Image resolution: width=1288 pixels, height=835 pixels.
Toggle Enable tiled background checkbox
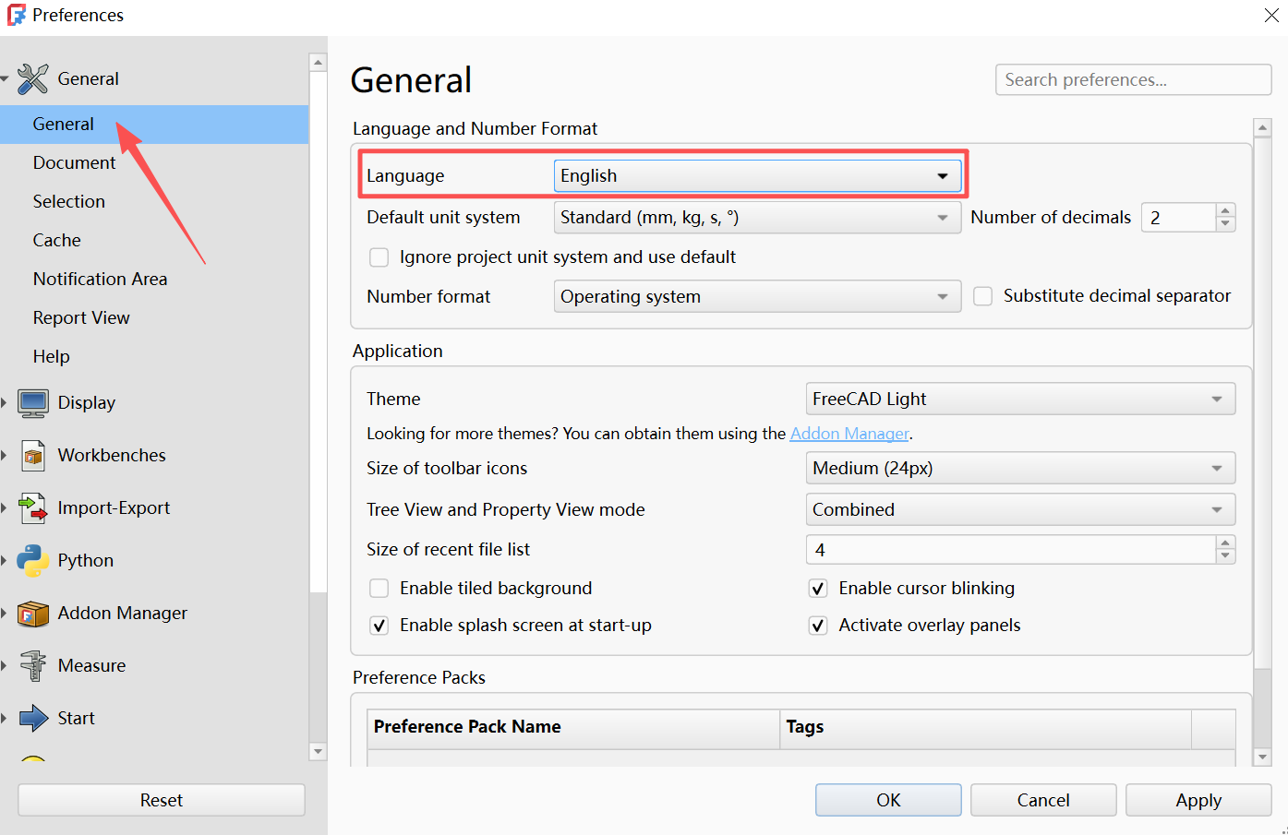tap(379, 589)
